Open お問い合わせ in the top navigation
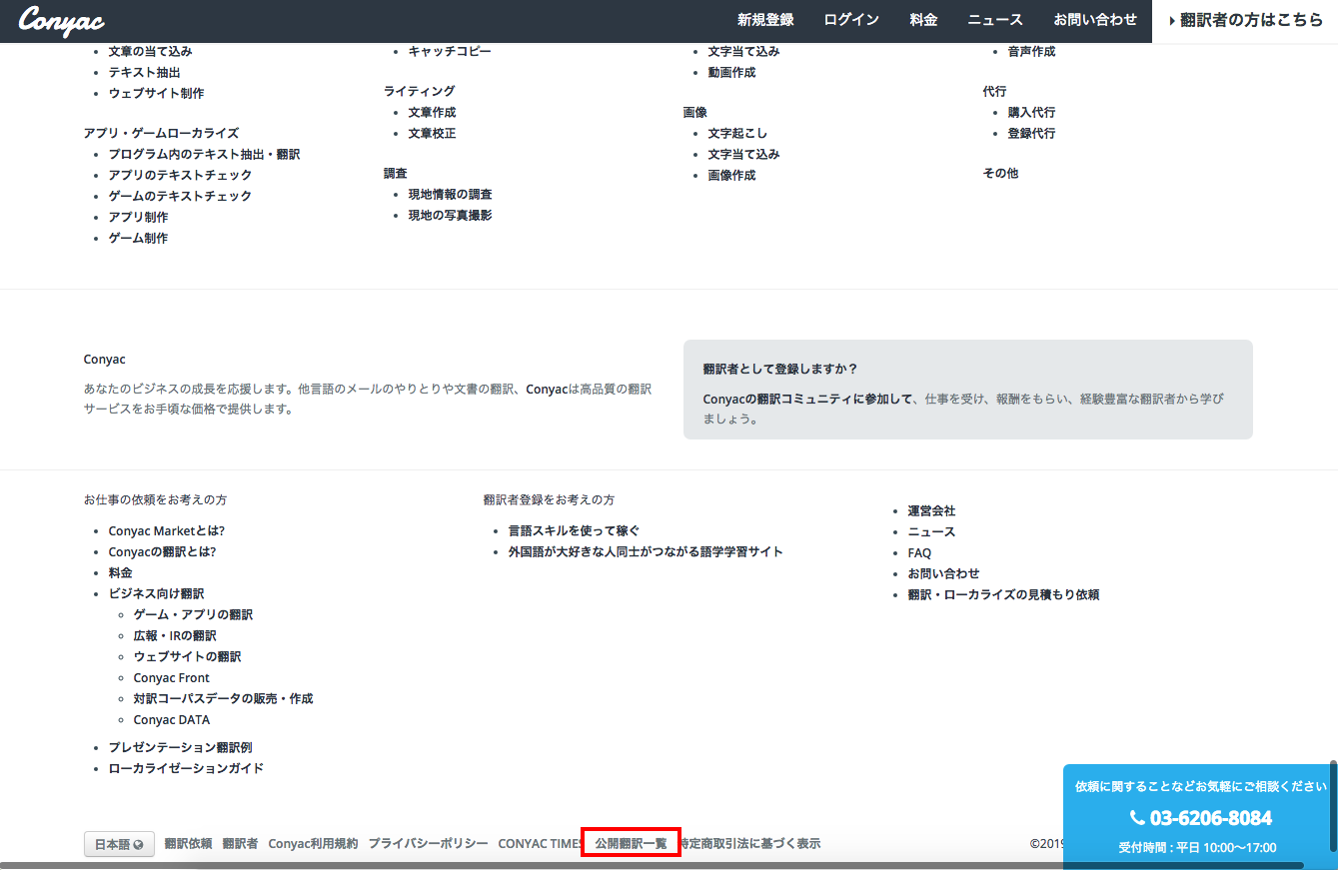 pos(1095,20)
